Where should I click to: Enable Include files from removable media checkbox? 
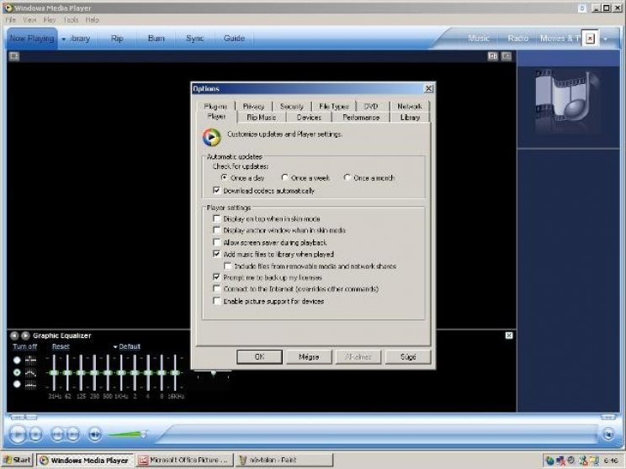(228, 266)
